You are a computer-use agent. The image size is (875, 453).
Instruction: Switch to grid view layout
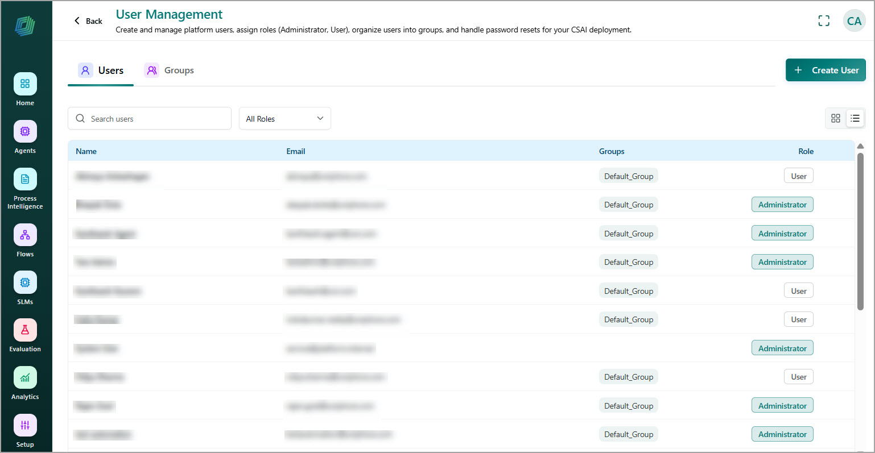835,118
